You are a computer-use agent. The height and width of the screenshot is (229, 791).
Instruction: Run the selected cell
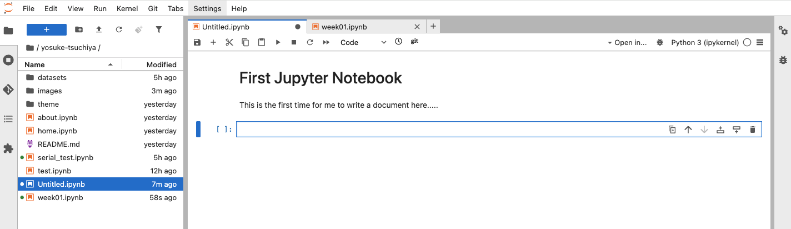tap(278, 42)
